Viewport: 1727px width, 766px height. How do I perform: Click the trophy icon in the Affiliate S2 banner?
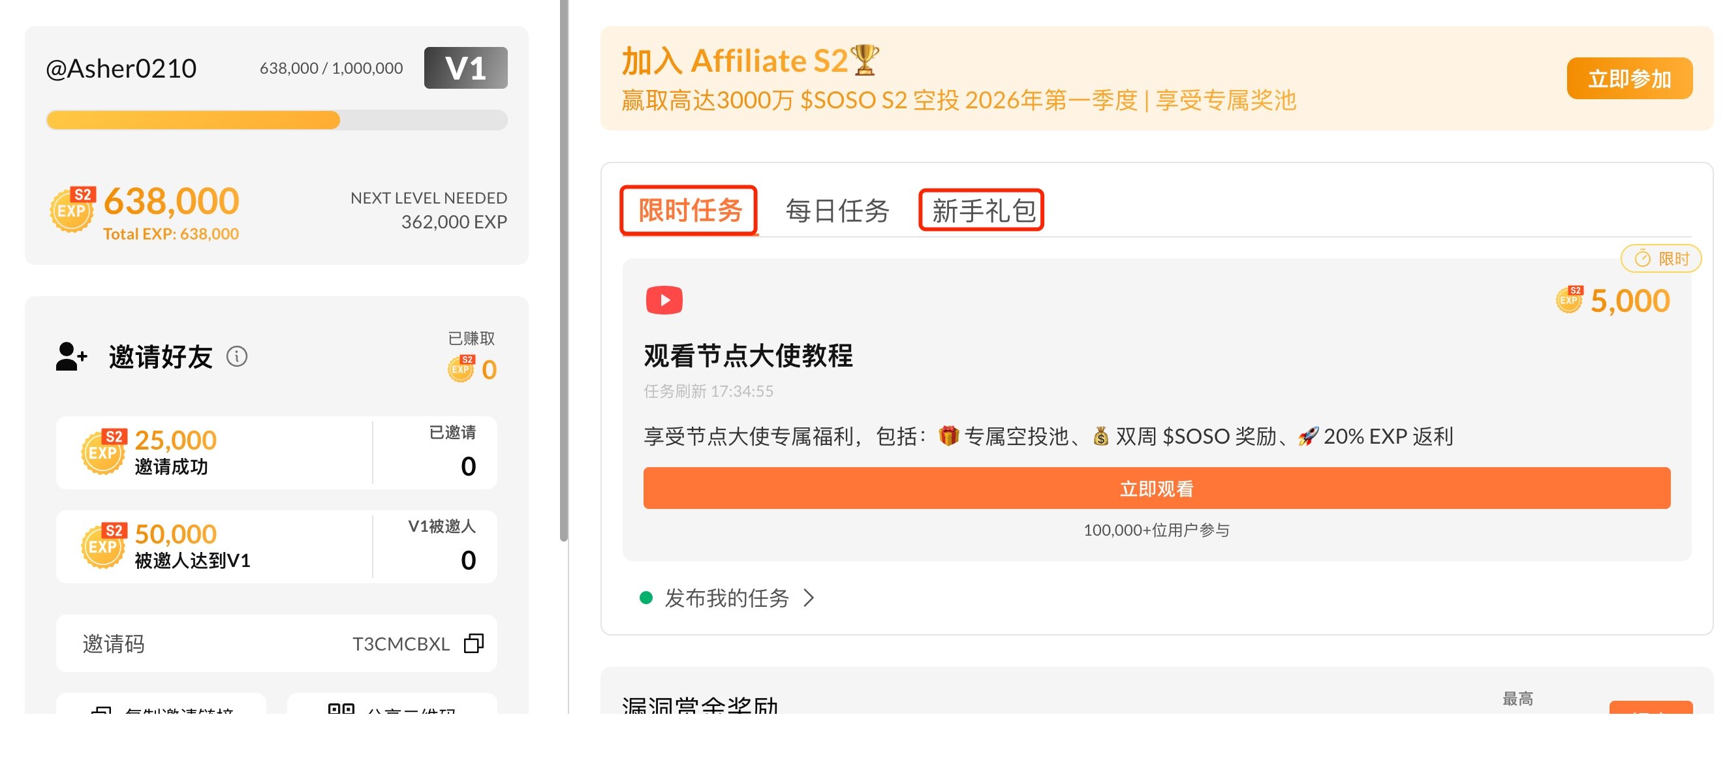tap(864, 60)
